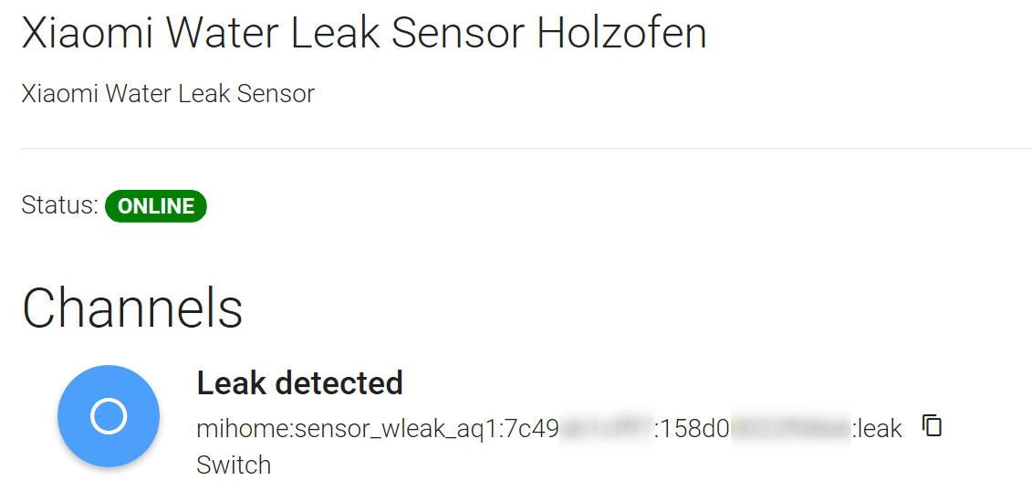Click the :leak suffix of the channel UID
Viewport: 1032px width, 491px height.
click(877, 428)
